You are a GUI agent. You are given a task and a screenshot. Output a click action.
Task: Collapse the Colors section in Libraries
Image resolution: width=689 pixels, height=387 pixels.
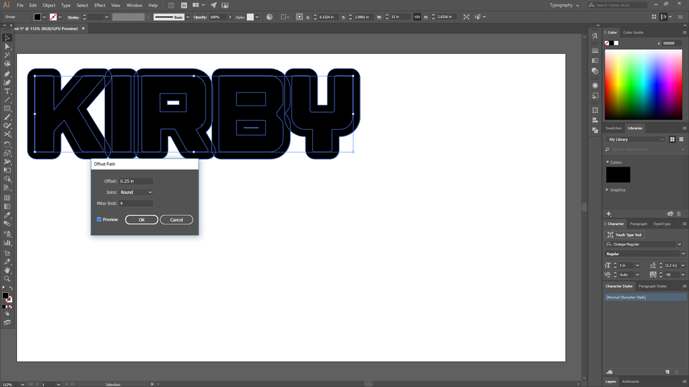coord(608,163)
